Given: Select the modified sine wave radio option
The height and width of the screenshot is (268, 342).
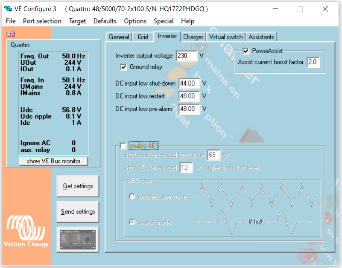Looking at the screenshot, I should [132, 196].
